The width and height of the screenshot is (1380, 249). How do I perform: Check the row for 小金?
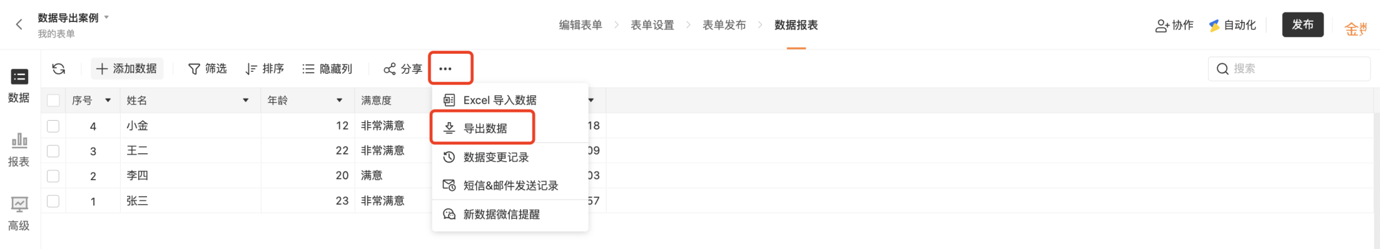[x=53, y=126]
